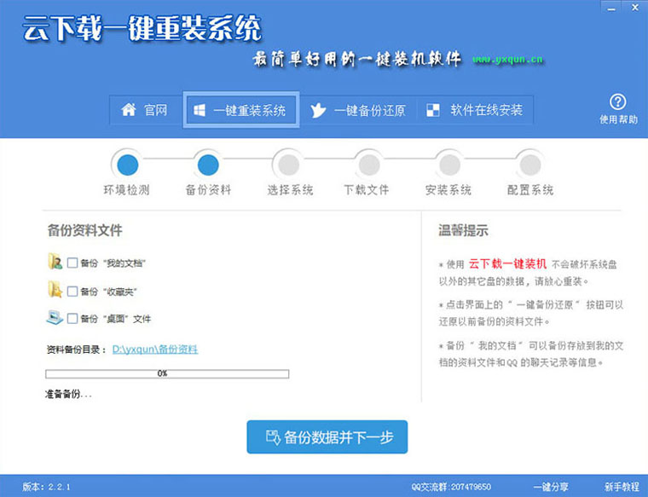Click the 使用帮助 question mark icon
The image size is (648, 497).
618,102
